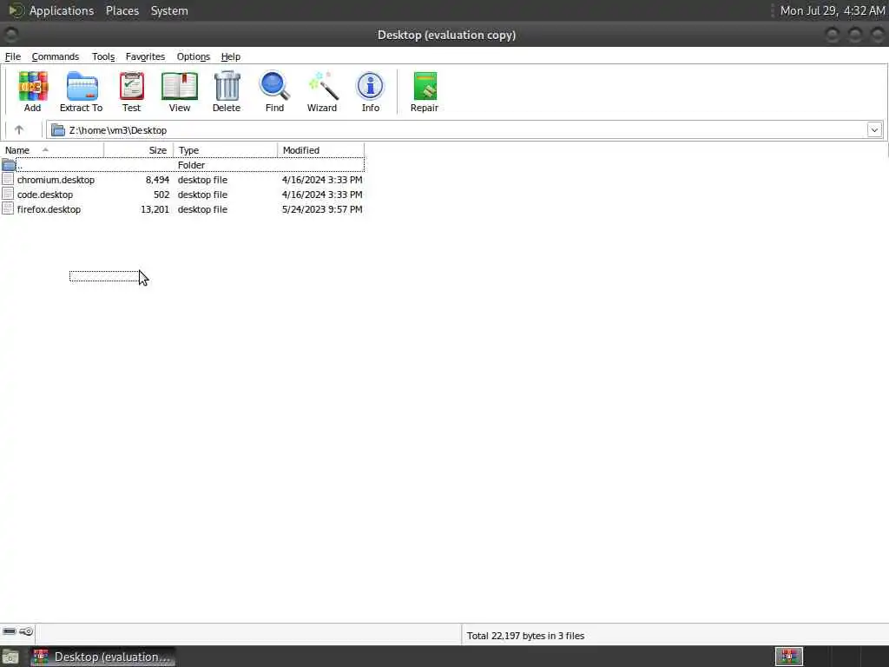Open the Commands menu
This screenshot has width=889, height=667.
56,56
